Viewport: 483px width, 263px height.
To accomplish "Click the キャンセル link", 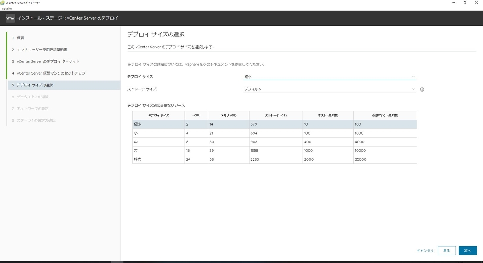I will click(x=425, y=251).
